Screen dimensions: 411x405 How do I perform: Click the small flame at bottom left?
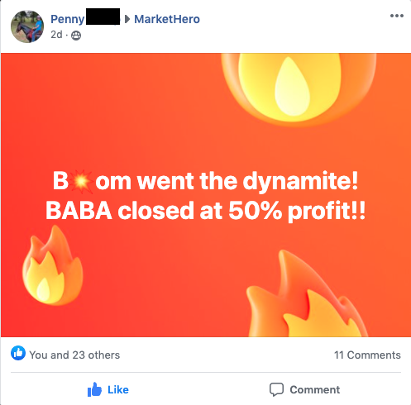(52, 265)
